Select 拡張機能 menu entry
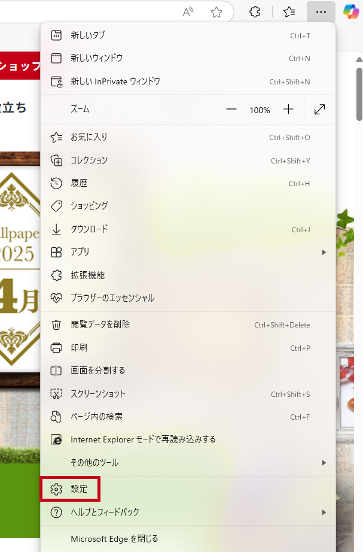The width and height of the screenshot is (363, 552). [x=188, y=275]
